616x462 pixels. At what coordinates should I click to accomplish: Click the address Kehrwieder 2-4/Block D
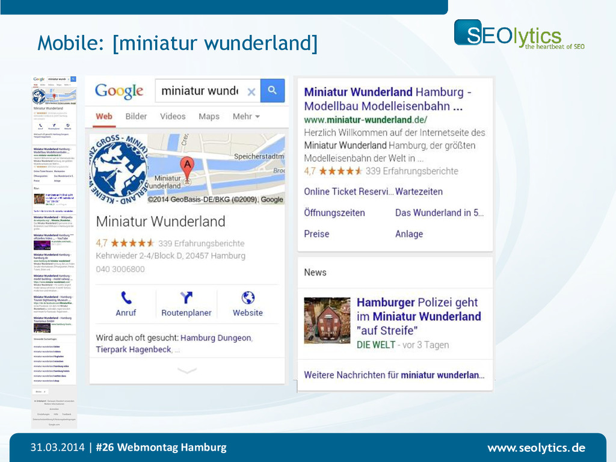tap(170, 256)
